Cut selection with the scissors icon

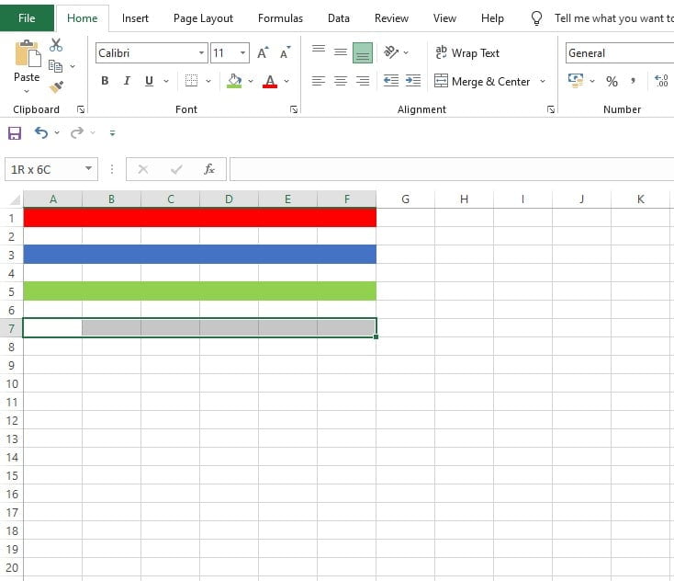click(x=56, y=45)
